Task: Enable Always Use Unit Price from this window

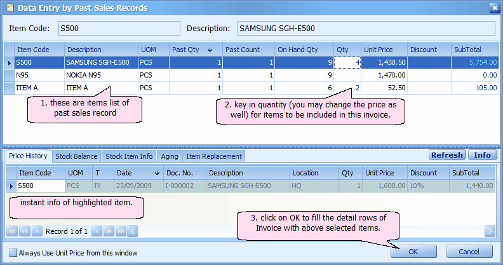Action: (x=13, y=252)
